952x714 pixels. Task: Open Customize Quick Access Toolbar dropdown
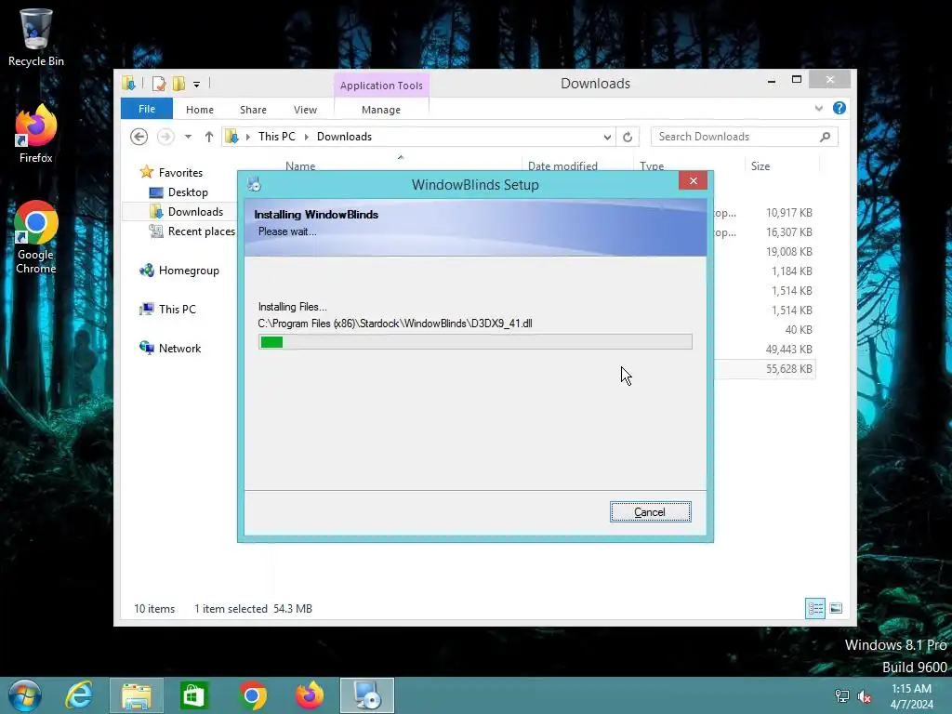coord(197,85)
